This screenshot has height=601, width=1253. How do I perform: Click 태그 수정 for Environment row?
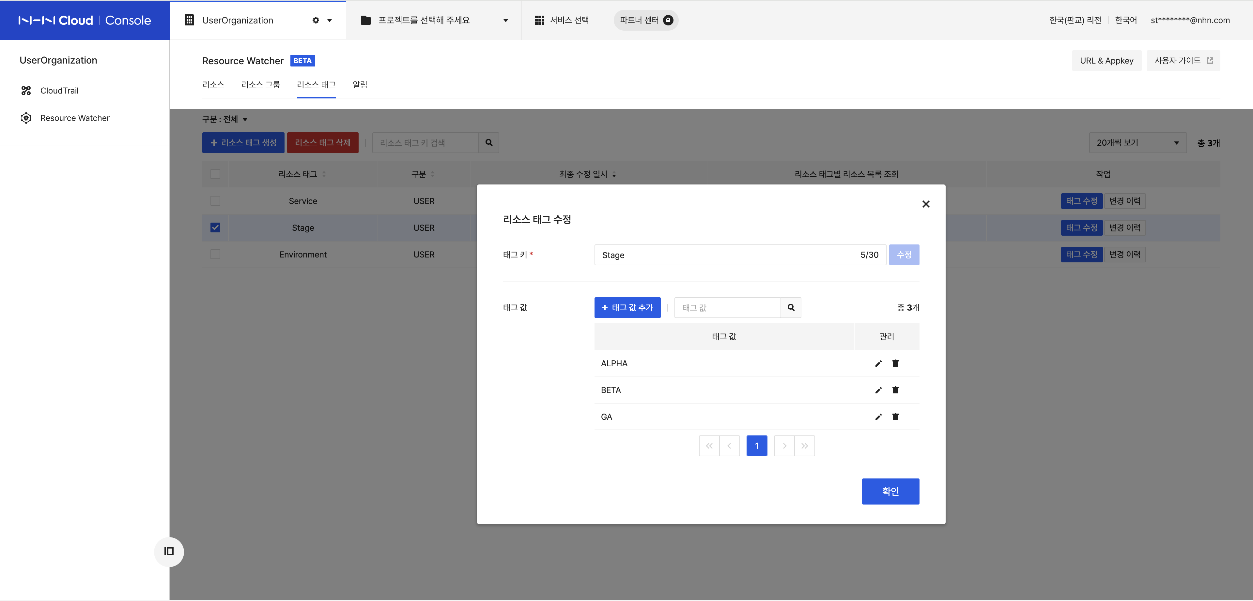pos(1082,255)
